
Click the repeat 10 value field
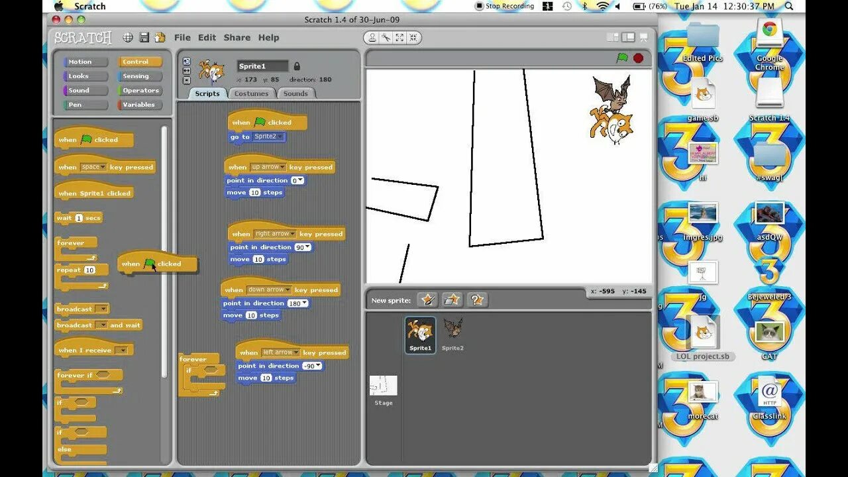click(89, 270)
